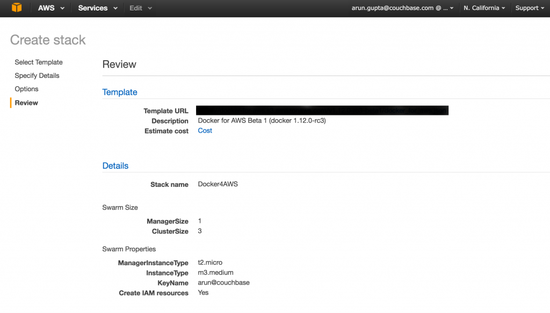Screen dimensions: 550x313
Task: Open the Edit dropdown in navbar
Action: coord(140,8)
